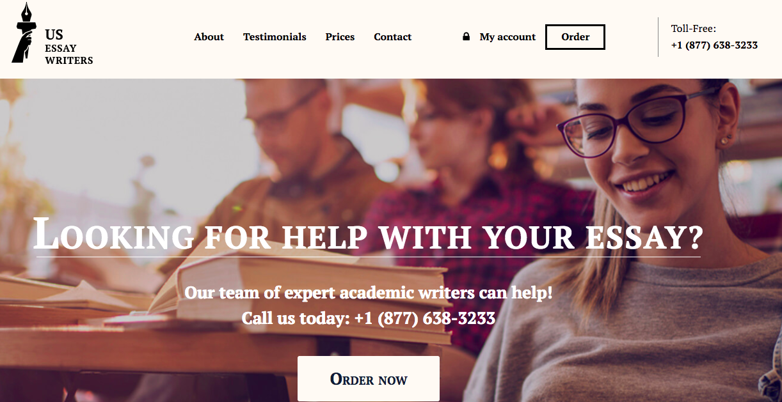
Task: Click the outlined Order button in header
Action: tap(575, 37)
